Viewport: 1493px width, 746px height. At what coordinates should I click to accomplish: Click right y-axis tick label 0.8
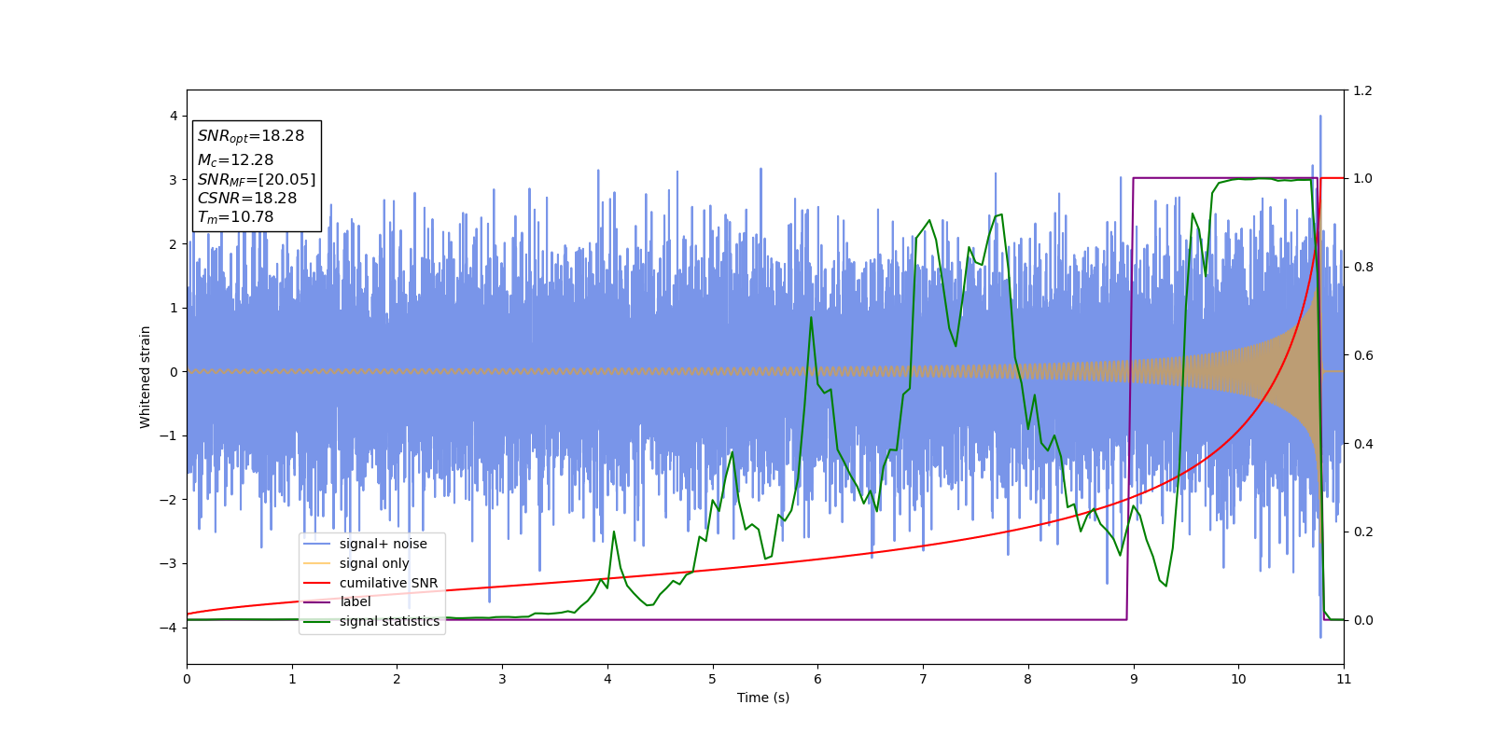point(1363,267)
